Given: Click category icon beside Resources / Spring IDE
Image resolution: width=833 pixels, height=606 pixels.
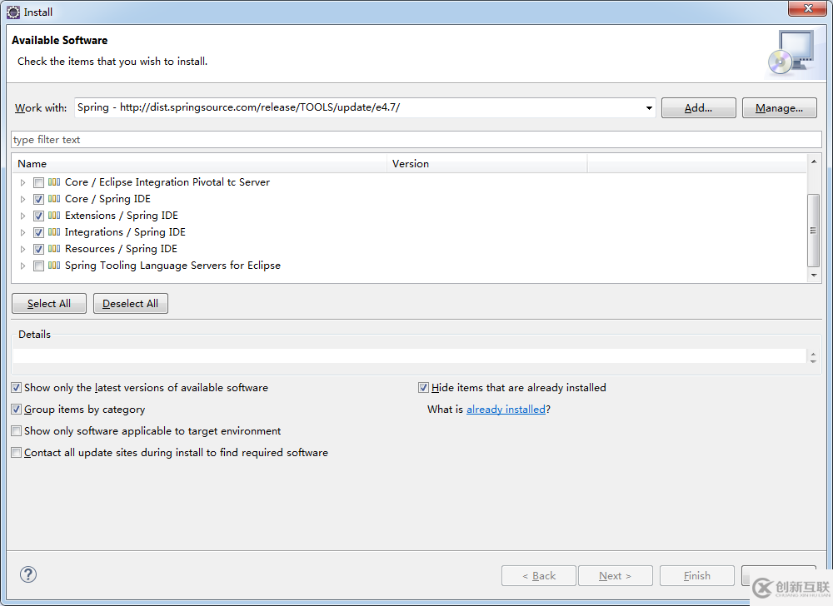Looking at the screenshot, I should (54, 249).
